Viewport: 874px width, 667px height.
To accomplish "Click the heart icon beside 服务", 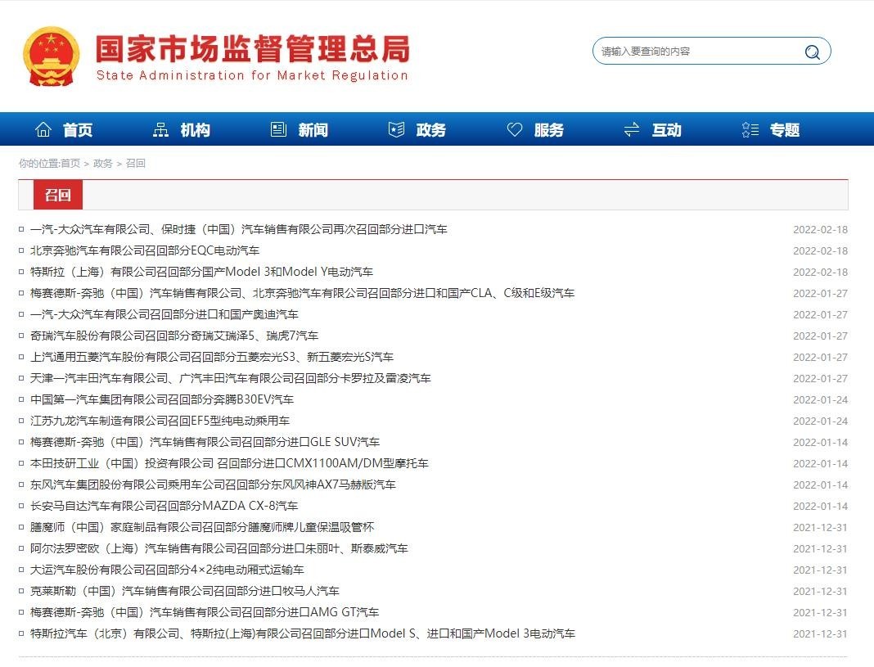I will click(515, 130).
